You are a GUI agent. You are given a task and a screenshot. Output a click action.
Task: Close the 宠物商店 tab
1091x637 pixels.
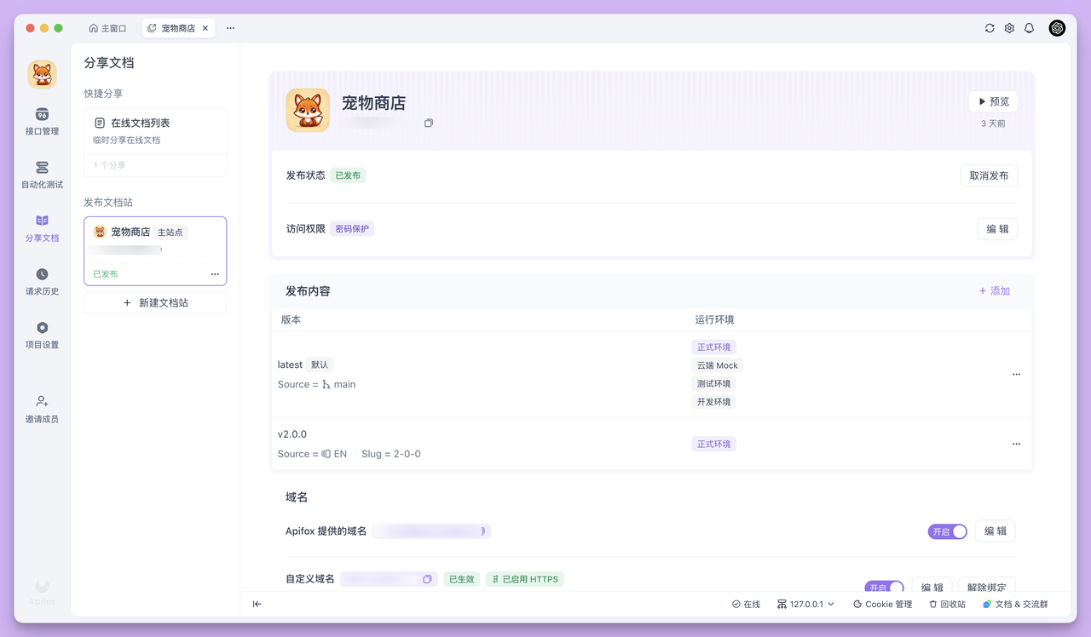[x=205, y=28]
